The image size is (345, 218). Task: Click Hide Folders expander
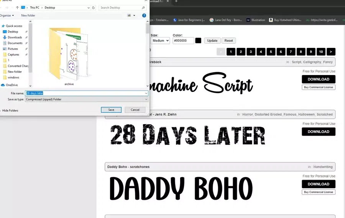(10, 110)
